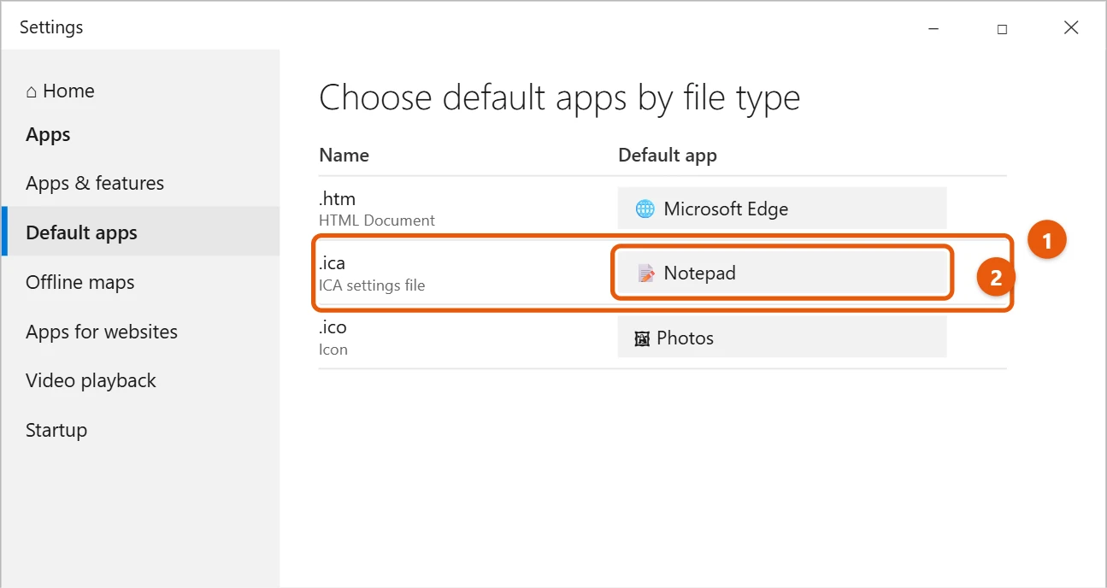Screen dimensions: 1107x588
Task: Click the ICA settings file description
Action: 372,285
